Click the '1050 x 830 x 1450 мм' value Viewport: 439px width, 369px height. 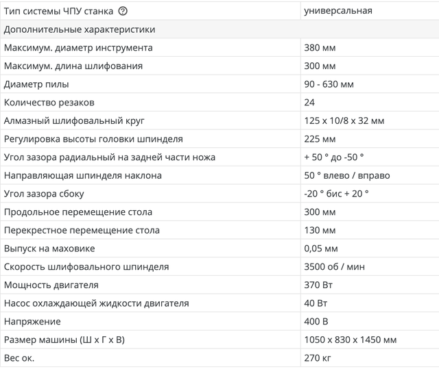[350, 340]
